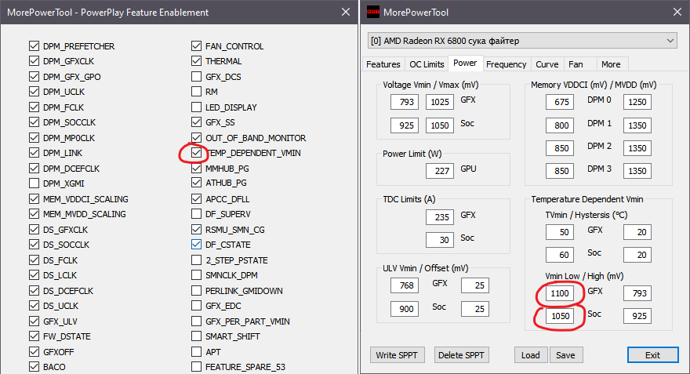Enable the SMART_SHIFT checkbox
Screen dimensions: 690x374
(196, 336)
